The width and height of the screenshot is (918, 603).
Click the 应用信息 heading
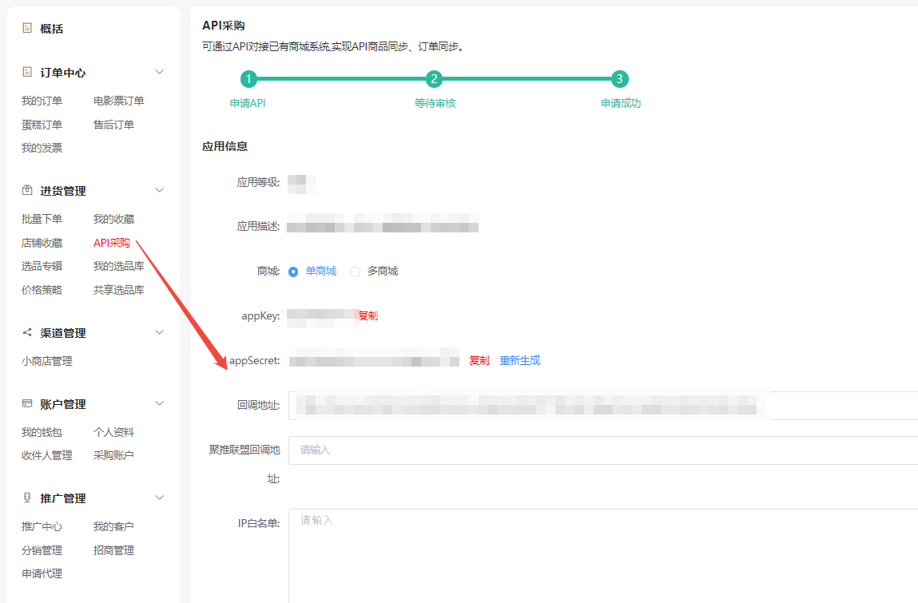[225, 146]
